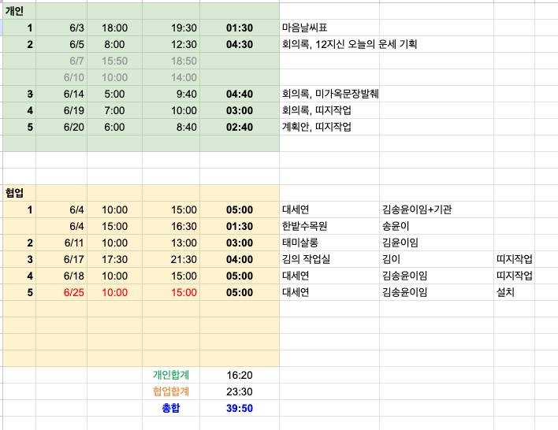
Task: Click the duration cell 04:30
Action: click(240, 44)
